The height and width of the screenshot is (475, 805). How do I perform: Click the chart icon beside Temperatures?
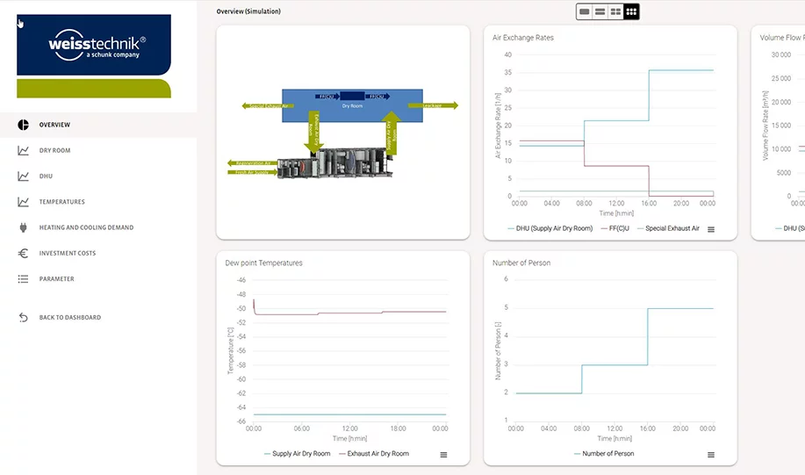[24, 202]
